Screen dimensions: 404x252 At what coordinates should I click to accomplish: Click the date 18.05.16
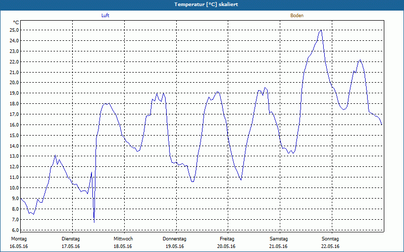click(x=123, y=246)
